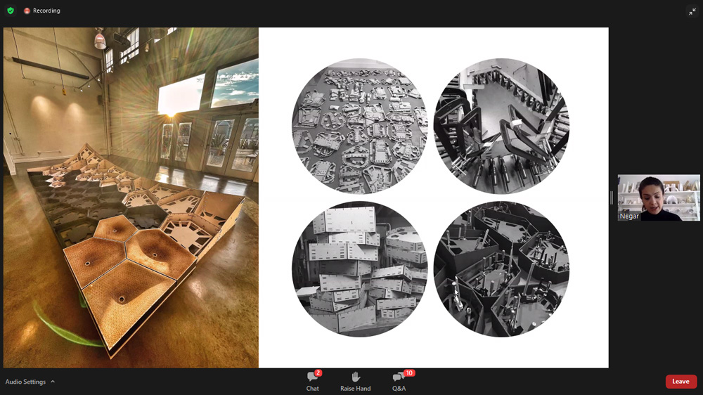The image size is (703, 395).
Task: Expand the Audio Settings caret
Action: (53, 382)
